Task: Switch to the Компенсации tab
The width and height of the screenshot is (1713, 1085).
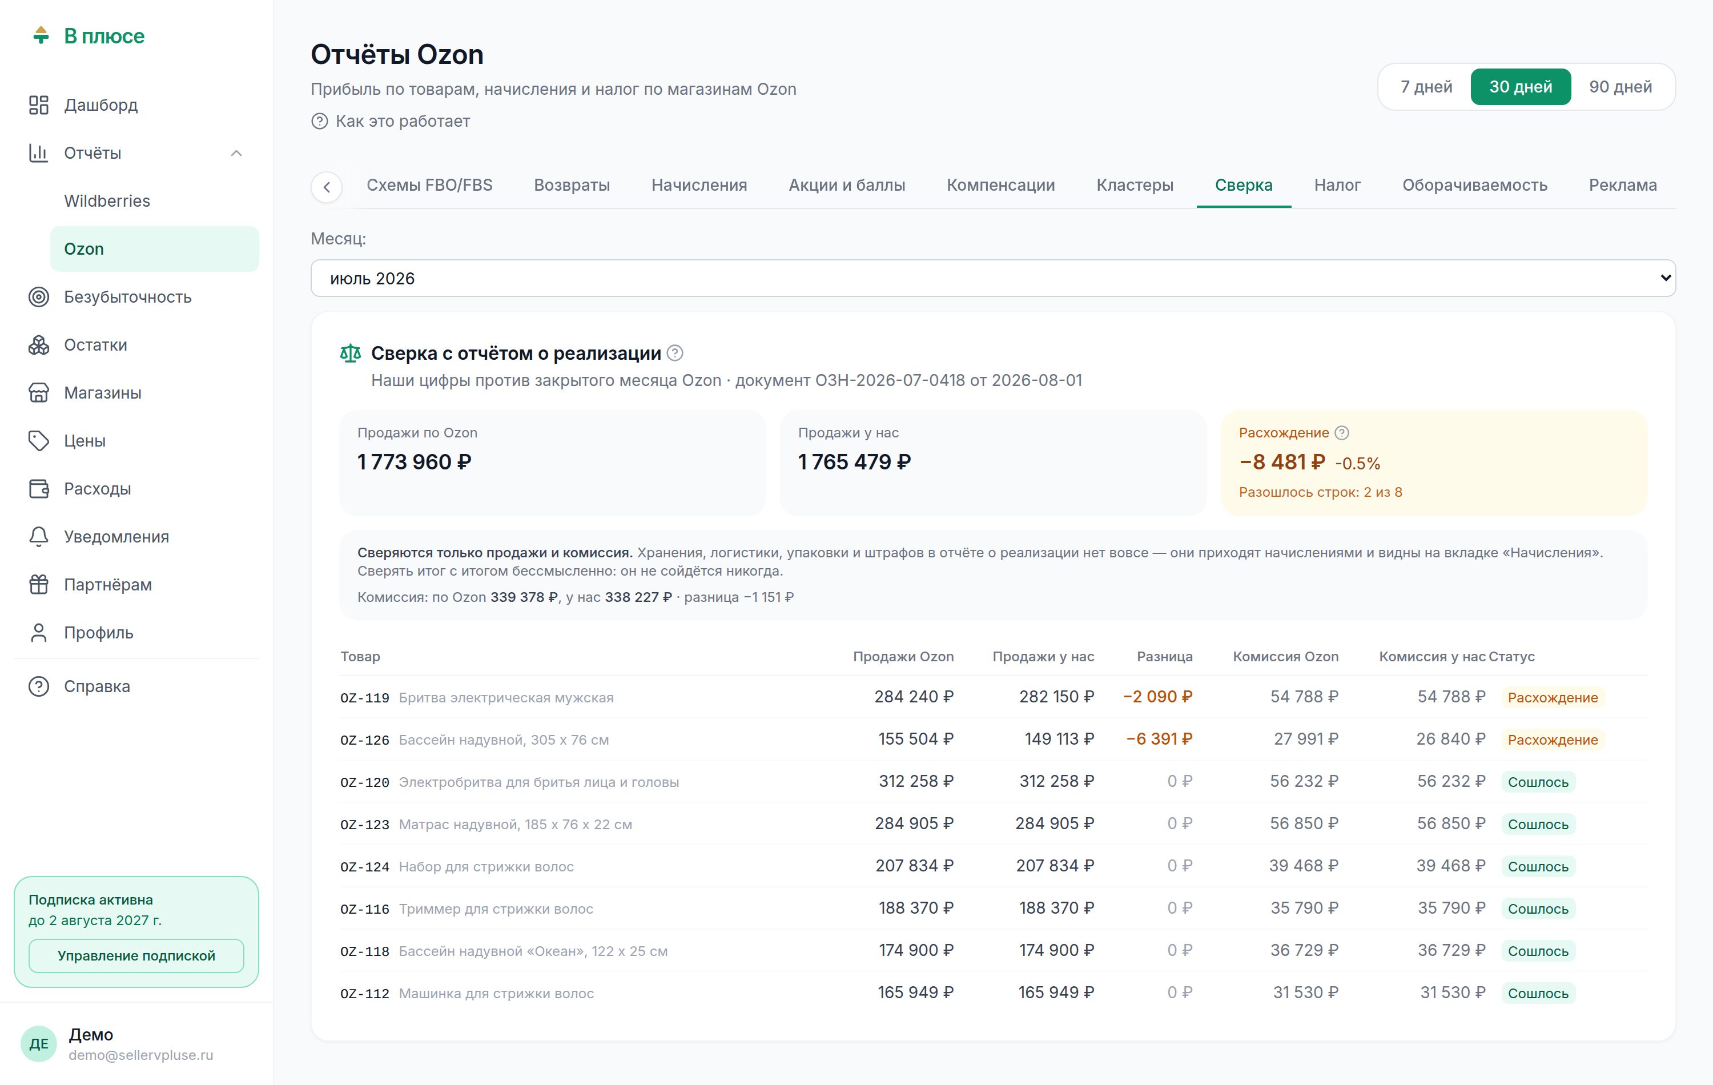Action: 1000,185
